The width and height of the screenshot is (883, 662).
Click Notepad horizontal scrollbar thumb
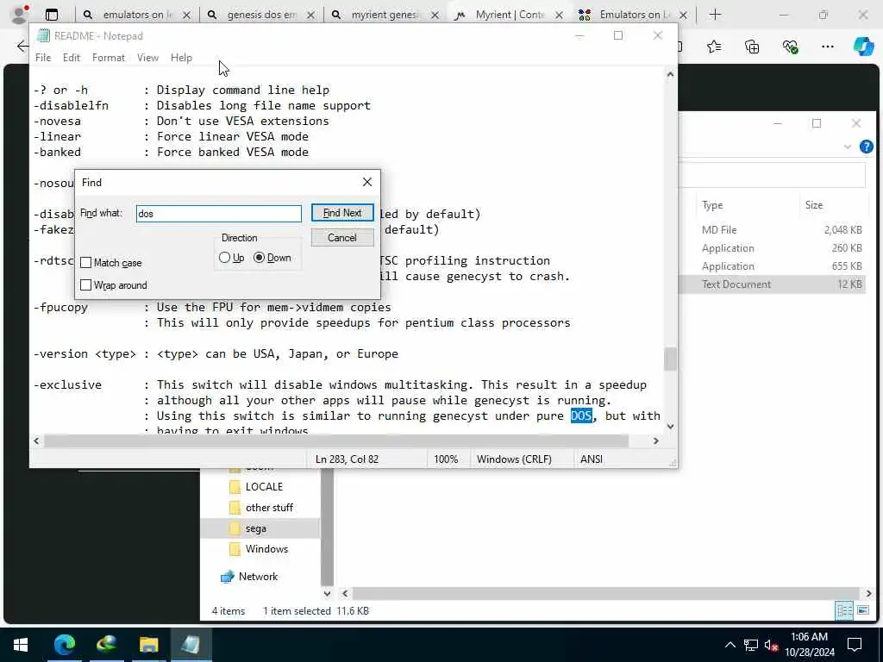(336, 440)
